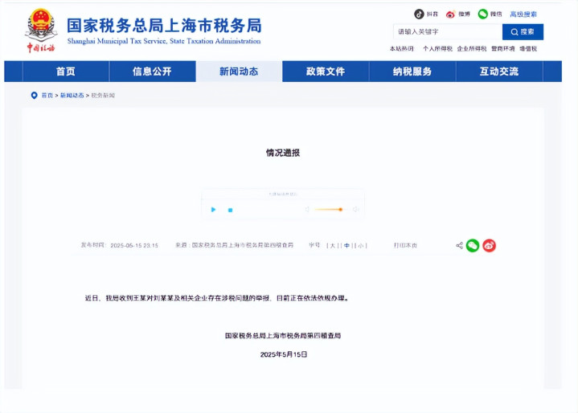Image resolution: width=578 pixels, height=413 pixels.
Task: Focus the 请输入关键字 search field
Action: pos(448,31)
